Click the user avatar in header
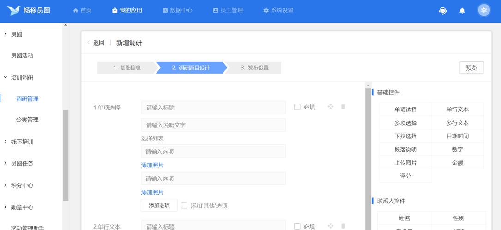This screenshot has height=230, width=501. (x=483, y=11)
